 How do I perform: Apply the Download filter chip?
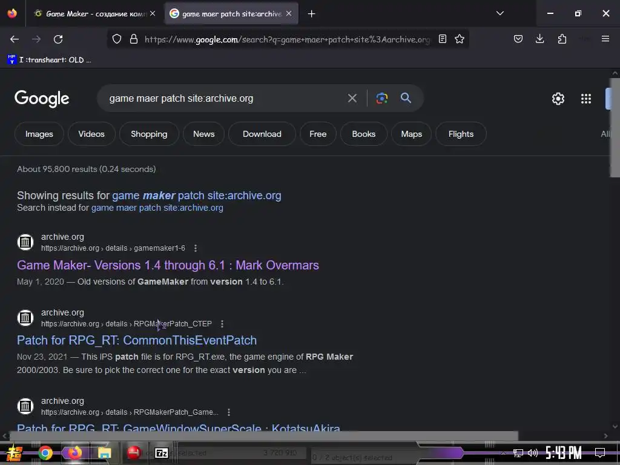click(x=262, y=134)
